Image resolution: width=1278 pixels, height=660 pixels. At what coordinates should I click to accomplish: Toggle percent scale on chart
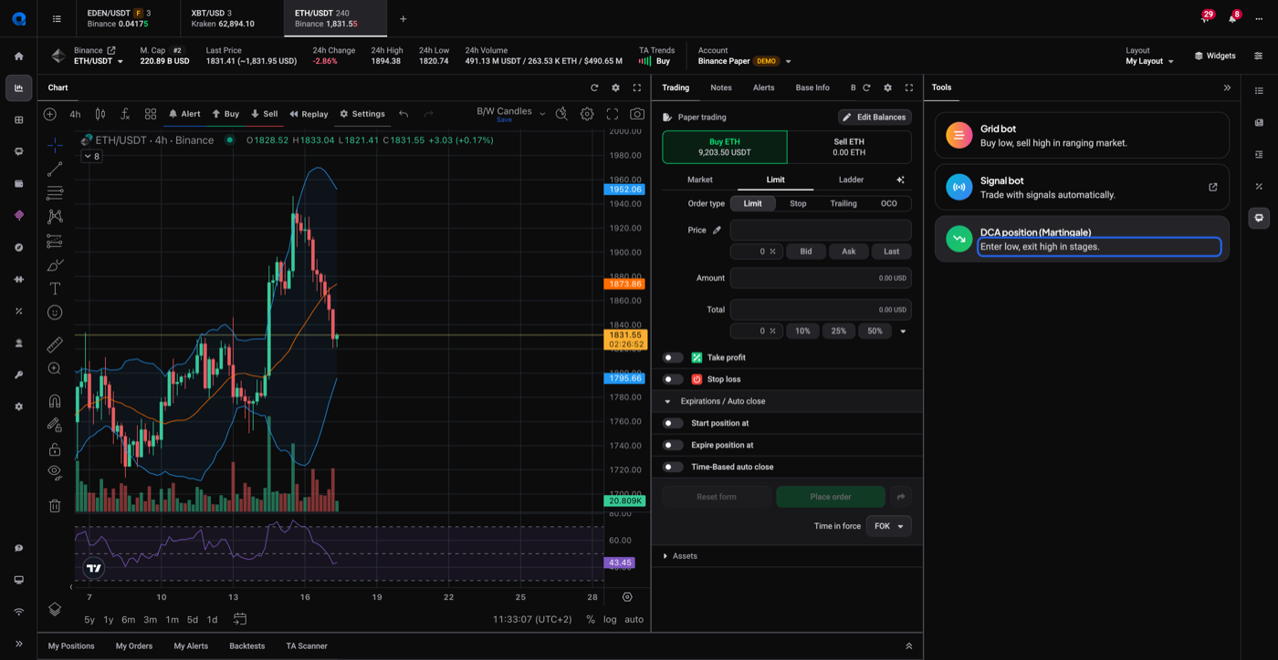591,619
